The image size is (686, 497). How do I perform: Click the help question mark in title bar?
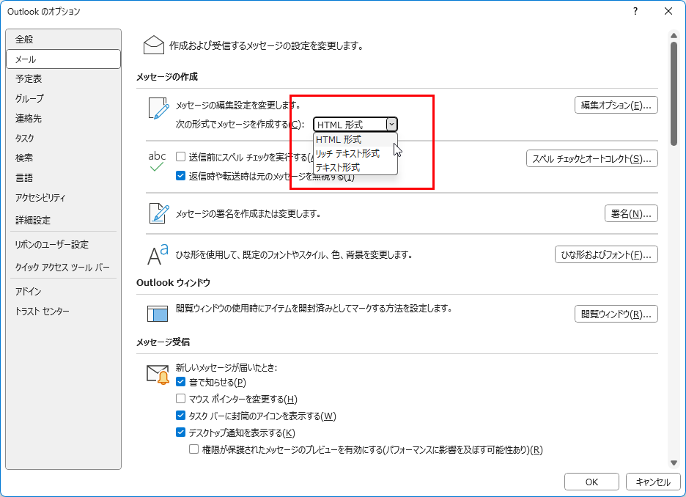[635, 12]
